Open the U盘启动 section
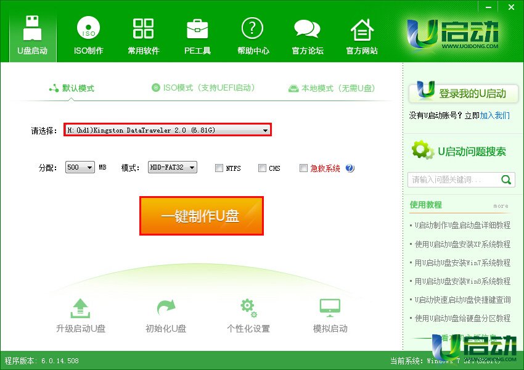Viewport: 524px width, 370px height. tap(33, 35)
